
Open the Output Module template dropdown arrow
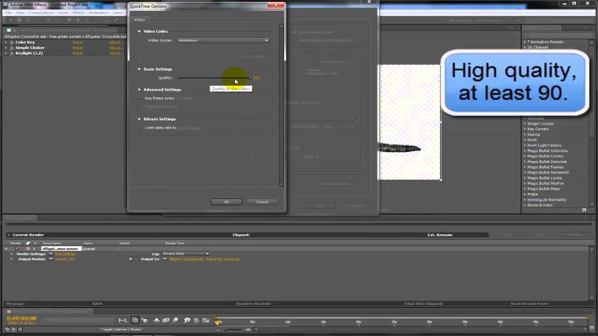coord(50,259)
